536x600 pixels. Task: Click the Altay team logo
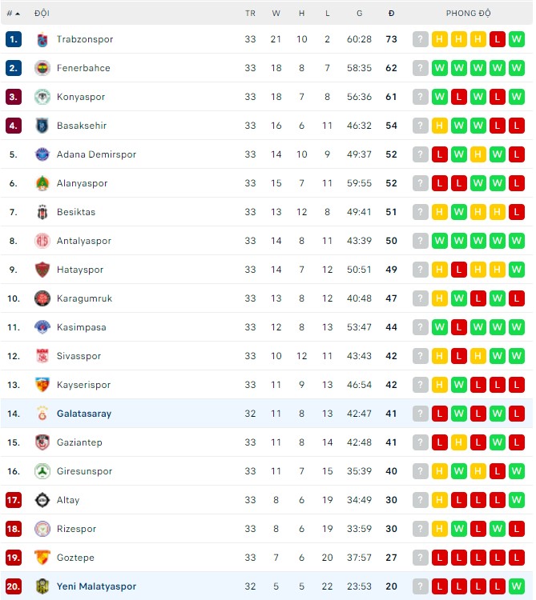click(x=42, y=500)
